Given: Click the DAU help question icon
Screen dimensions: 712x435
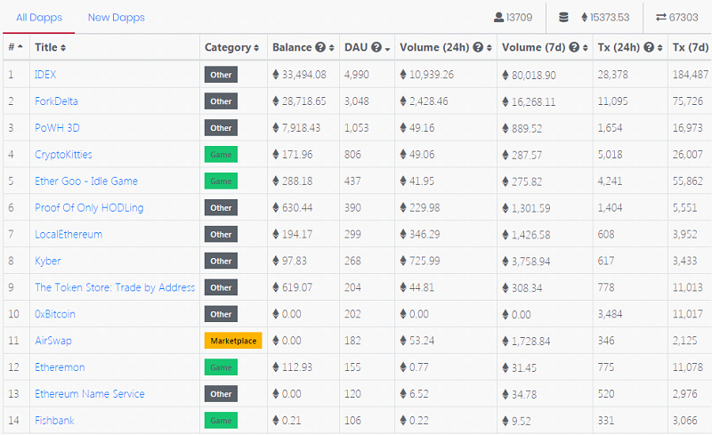Looking at the screenshot, I should pyautogui.click(x=376, y=47).
